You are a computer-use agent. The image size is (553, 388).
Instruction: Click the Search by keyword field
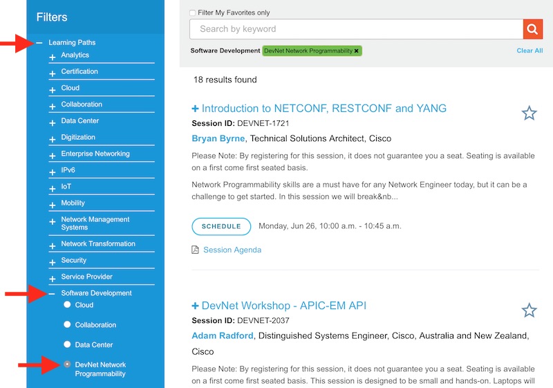356,29
